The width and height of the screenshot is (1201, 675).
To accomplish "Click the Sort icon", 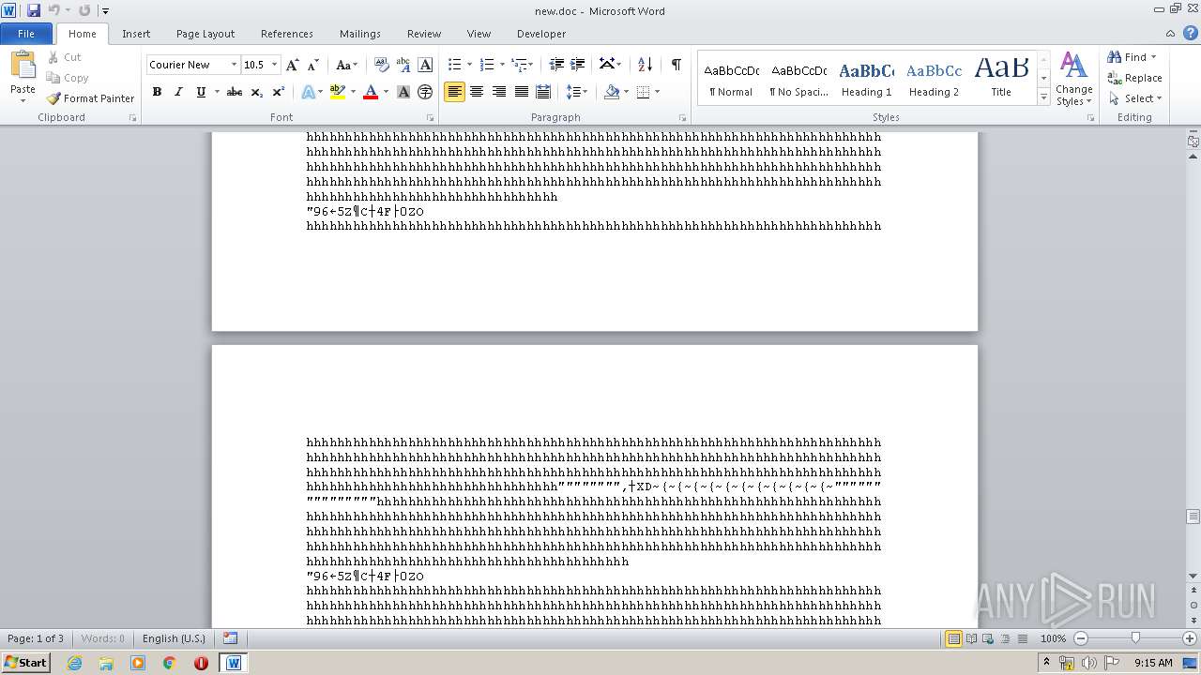I will point(645,65).
